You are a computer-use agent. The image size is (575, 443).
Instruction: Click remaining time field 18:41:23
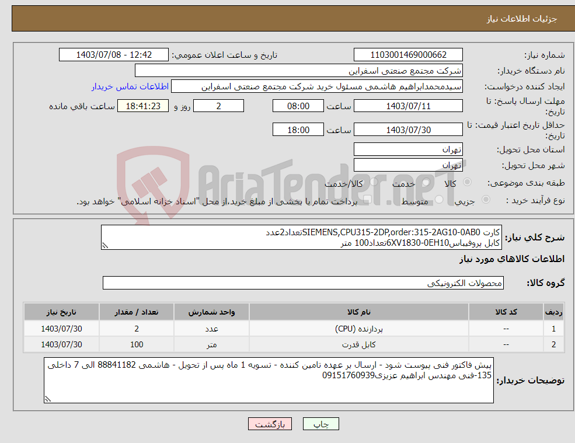pos(143,106)
